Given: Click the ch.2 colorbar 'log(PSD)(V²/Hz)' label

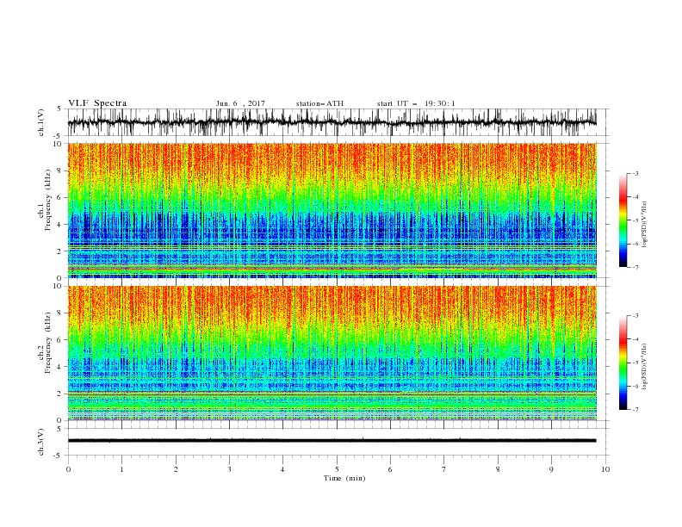Looking at the screenshot, I should [x=645, y=367].
